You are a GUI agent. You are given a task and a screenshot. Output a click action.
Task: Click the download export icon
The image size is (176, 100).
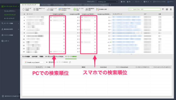coord(171,9)
